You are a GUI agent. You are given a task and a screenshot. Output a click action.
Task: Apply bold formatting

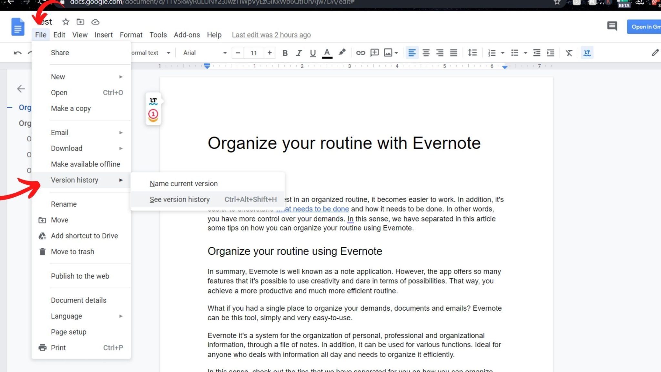(x=285, y=53)
